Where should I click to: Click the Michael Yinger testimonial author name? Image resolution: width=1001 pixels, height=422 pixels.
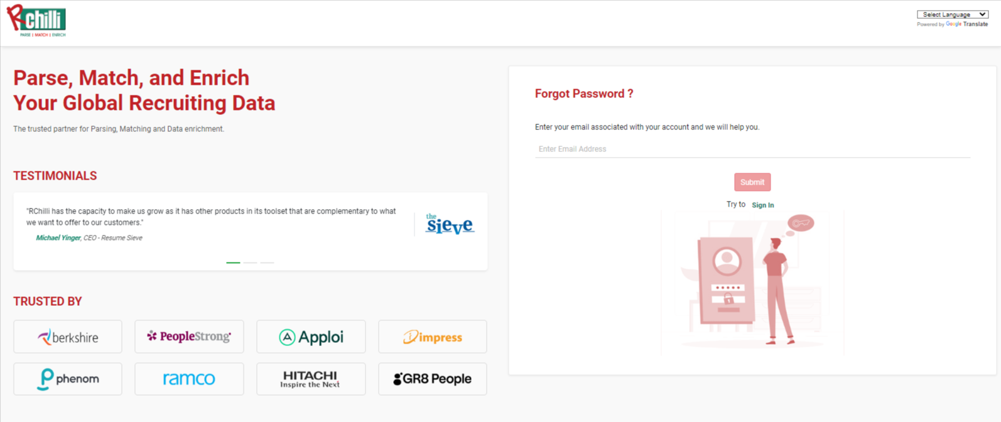point(58,238)
